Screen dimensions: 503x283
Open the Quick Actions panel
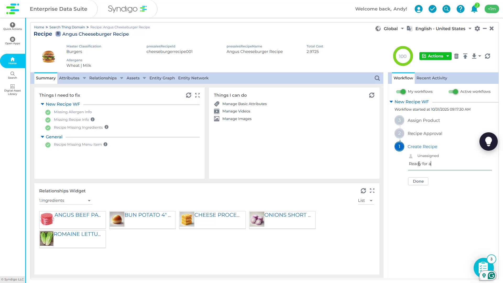[12, 25]
